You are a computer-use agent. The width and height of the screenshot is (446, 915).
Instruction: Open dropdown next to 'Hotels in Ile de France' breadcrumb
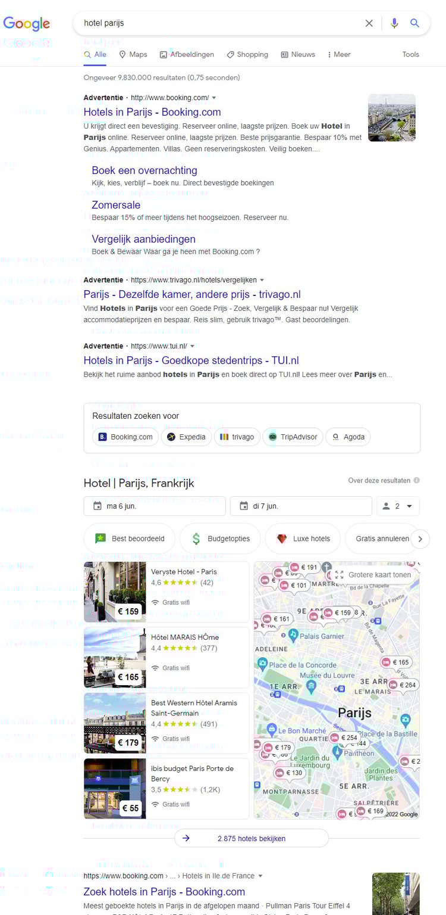[x=260, y=876]
